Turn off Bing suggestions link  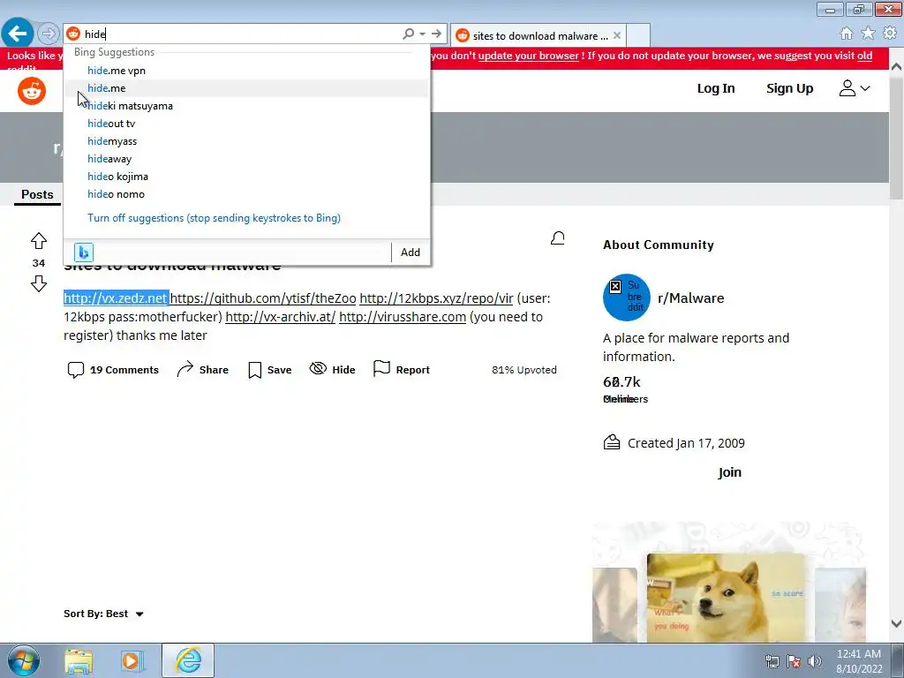coord(214,218)
